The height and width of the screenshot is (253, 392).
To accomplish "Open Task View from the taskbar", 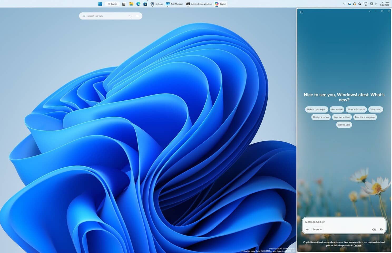I will [124, 4].
